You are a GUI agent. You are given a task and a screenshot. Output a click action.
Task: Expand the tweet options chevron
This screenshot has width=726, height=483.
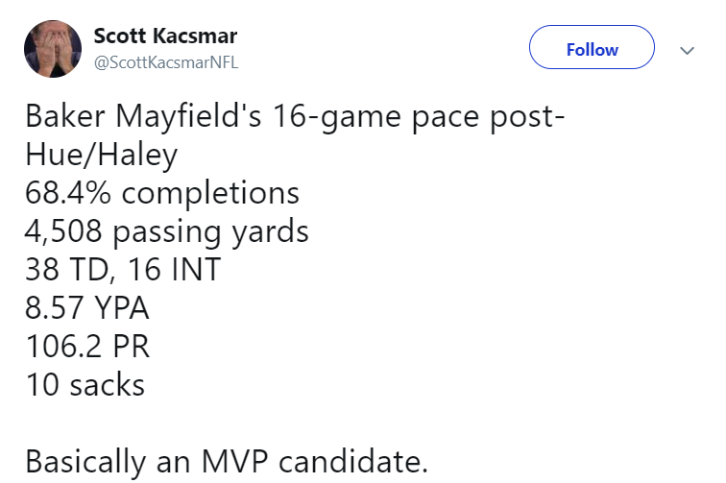(687, 50)
